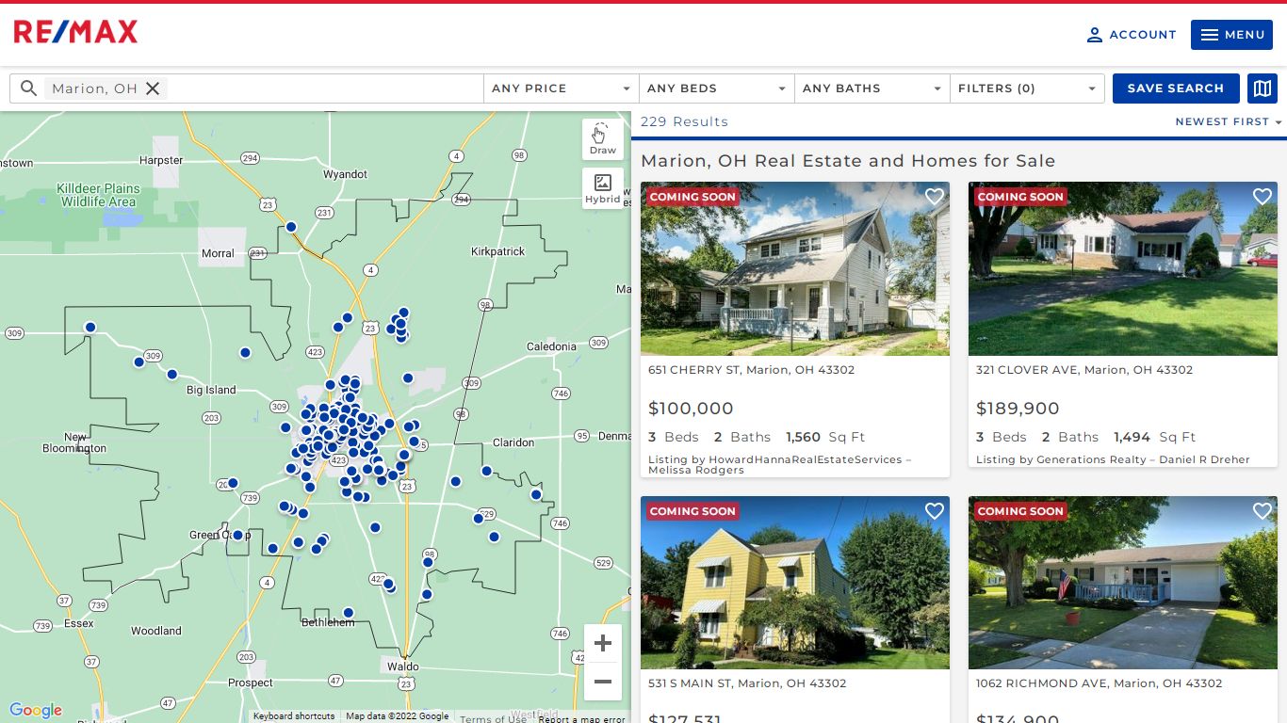Click the RE/MAX logo
The image size is (1287, 723).
pyautogui.click(x=75, y=33)
